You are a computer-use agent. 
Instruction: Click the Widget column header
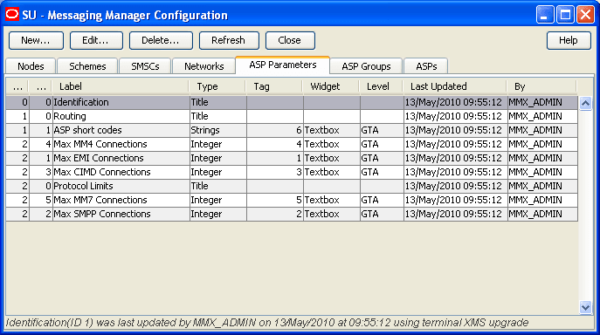click(x=331, y=86)
